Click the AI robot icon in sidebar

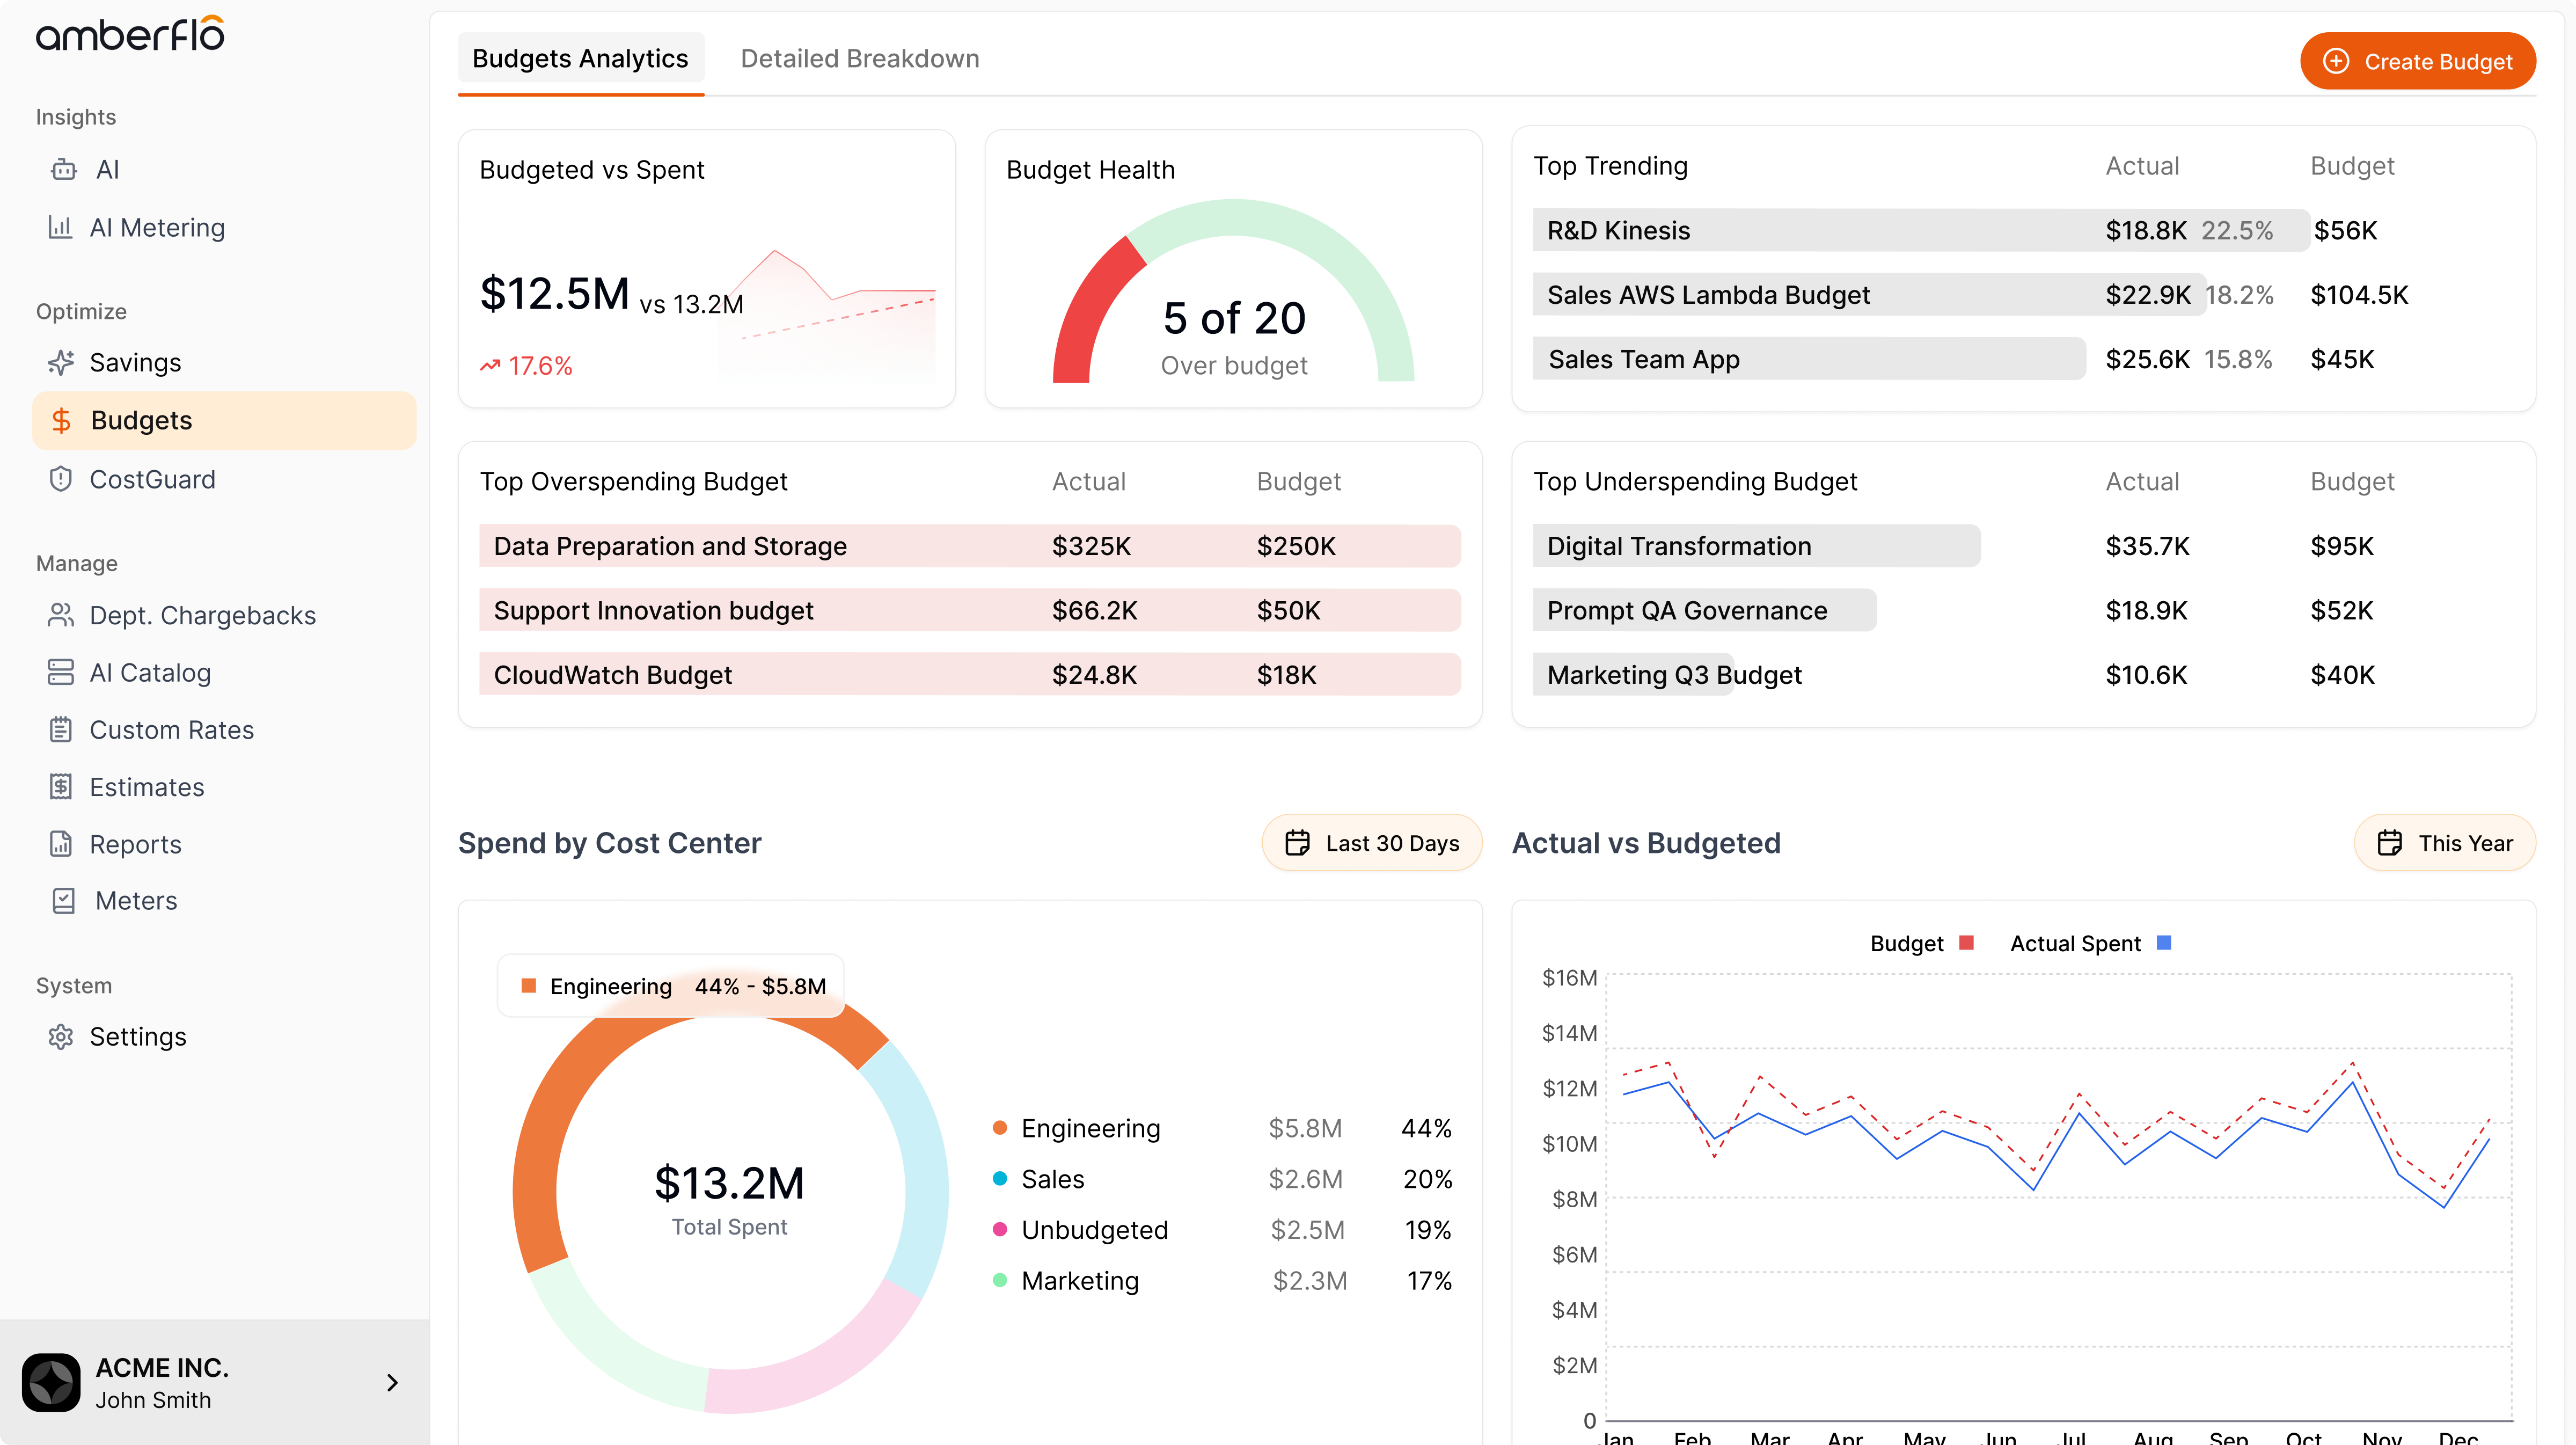point(63,169)
